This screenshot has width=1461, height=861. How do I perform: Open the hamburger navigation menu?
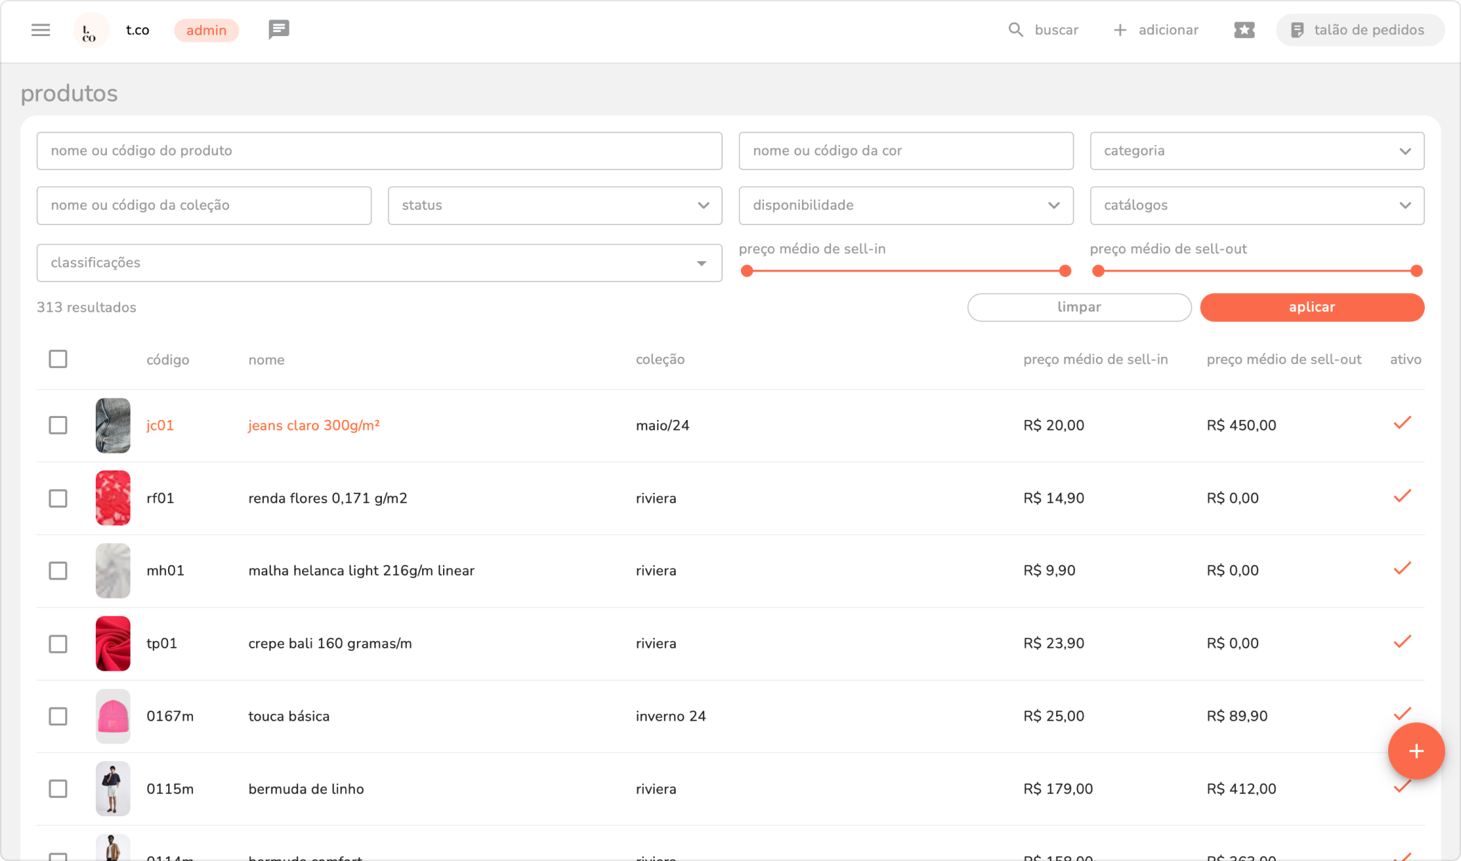[x=40, y=30]
